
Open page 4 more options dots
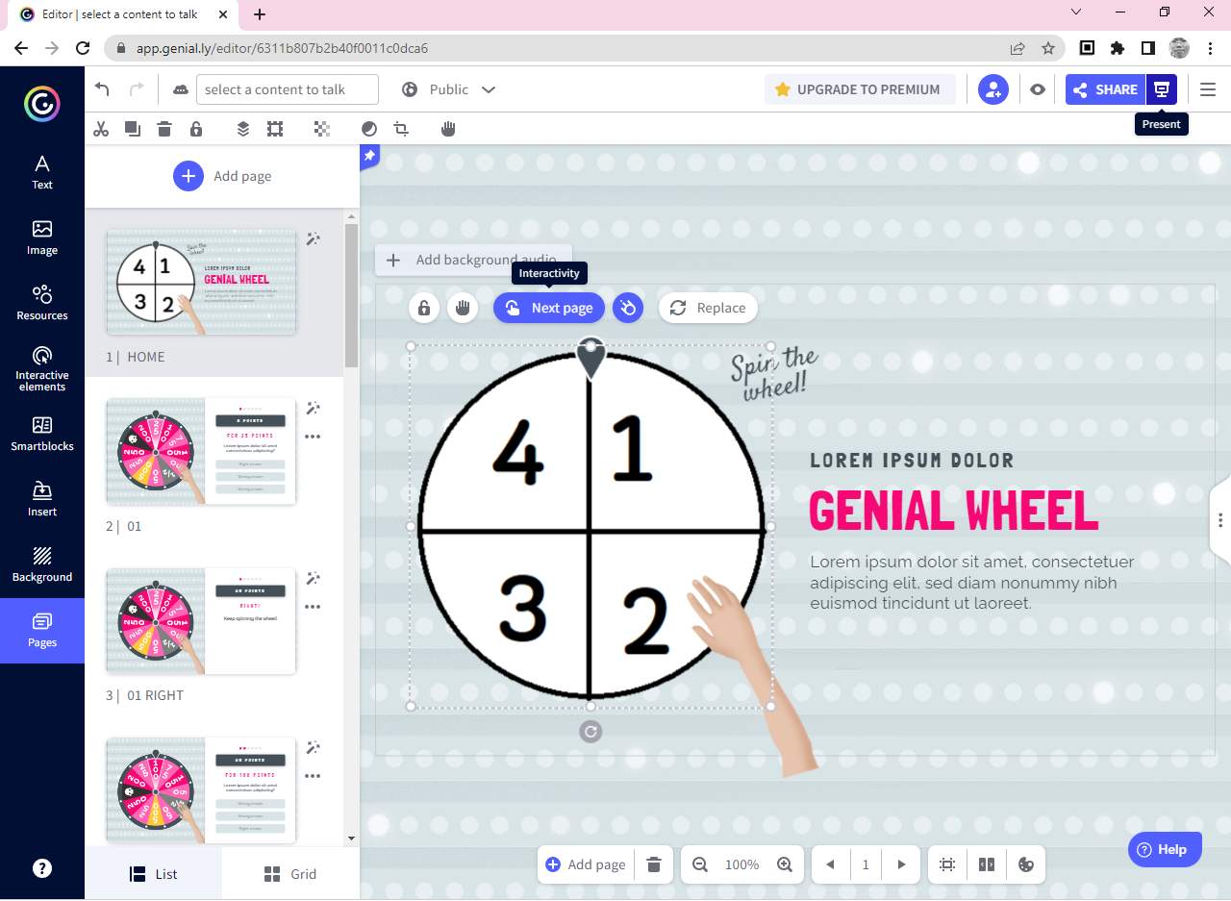click(313, 776)
